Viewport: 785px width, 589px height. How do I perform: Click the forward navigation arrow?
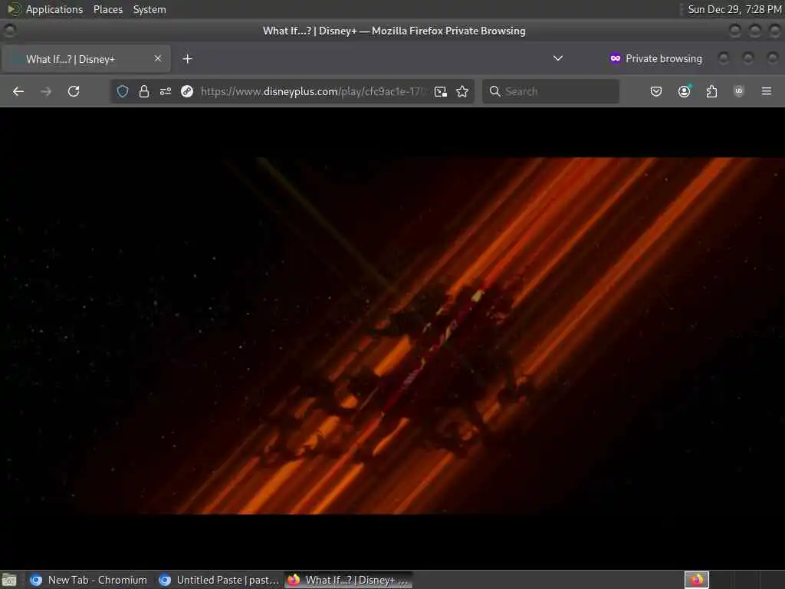(x=45, y=91)
